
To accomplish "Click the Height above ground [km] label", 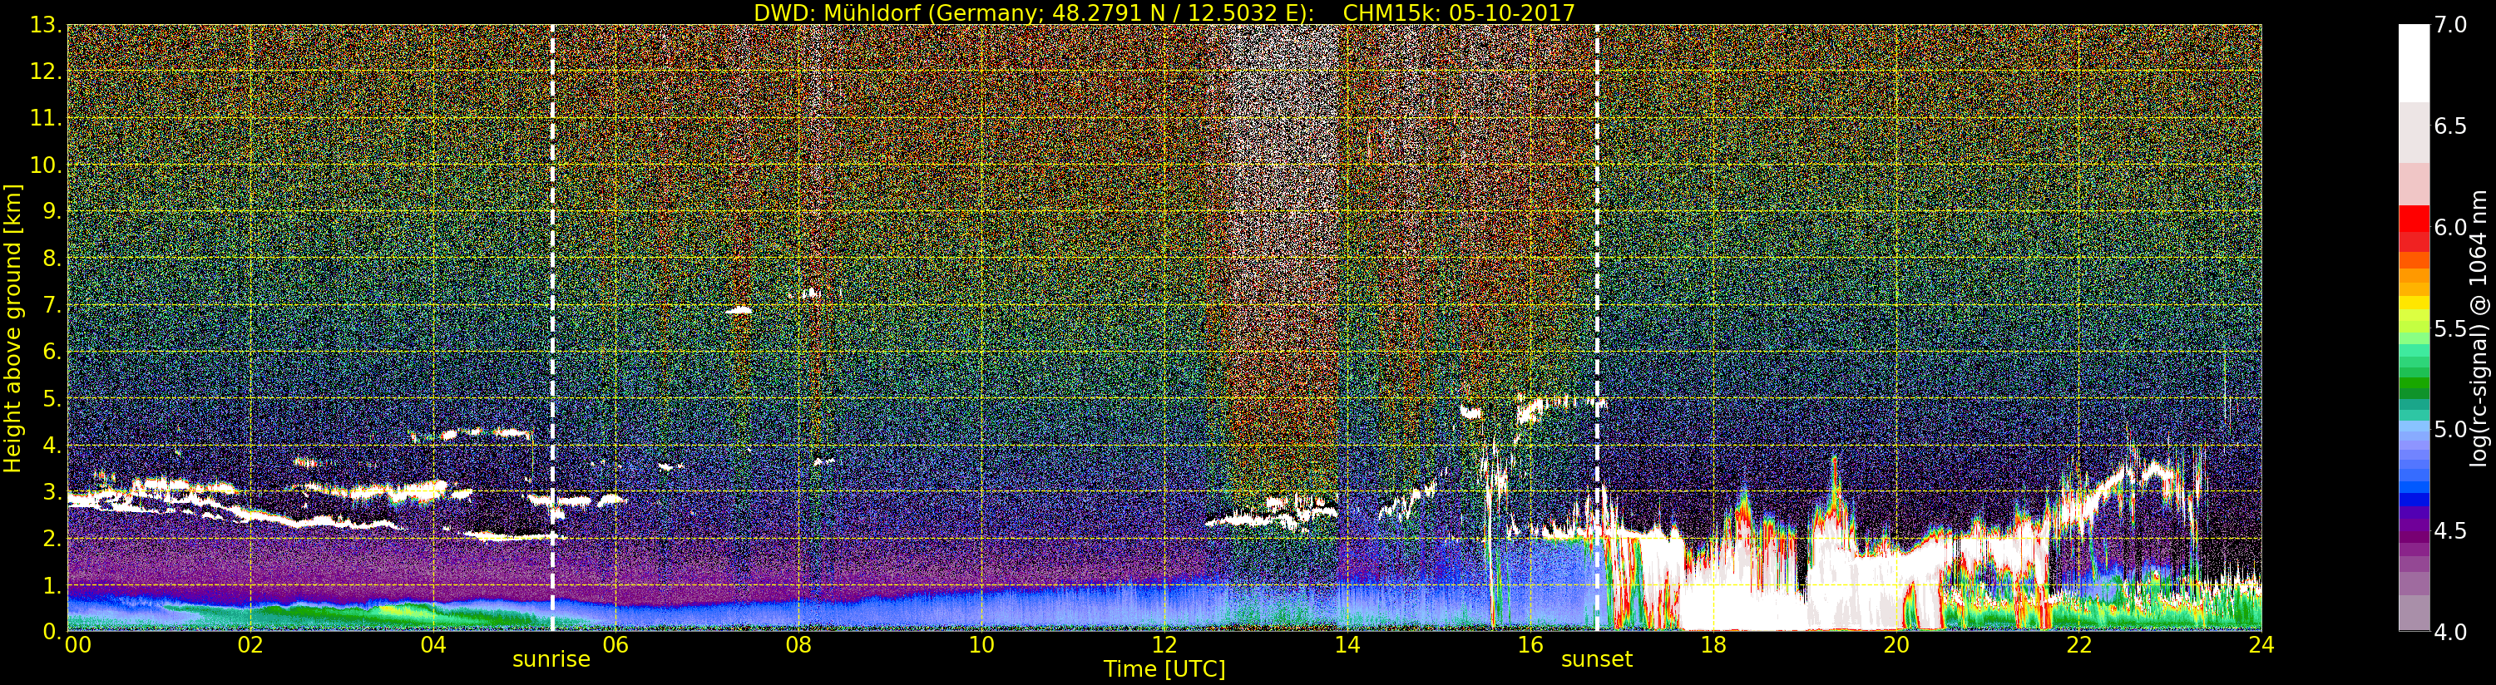I will tap(12, 328).
